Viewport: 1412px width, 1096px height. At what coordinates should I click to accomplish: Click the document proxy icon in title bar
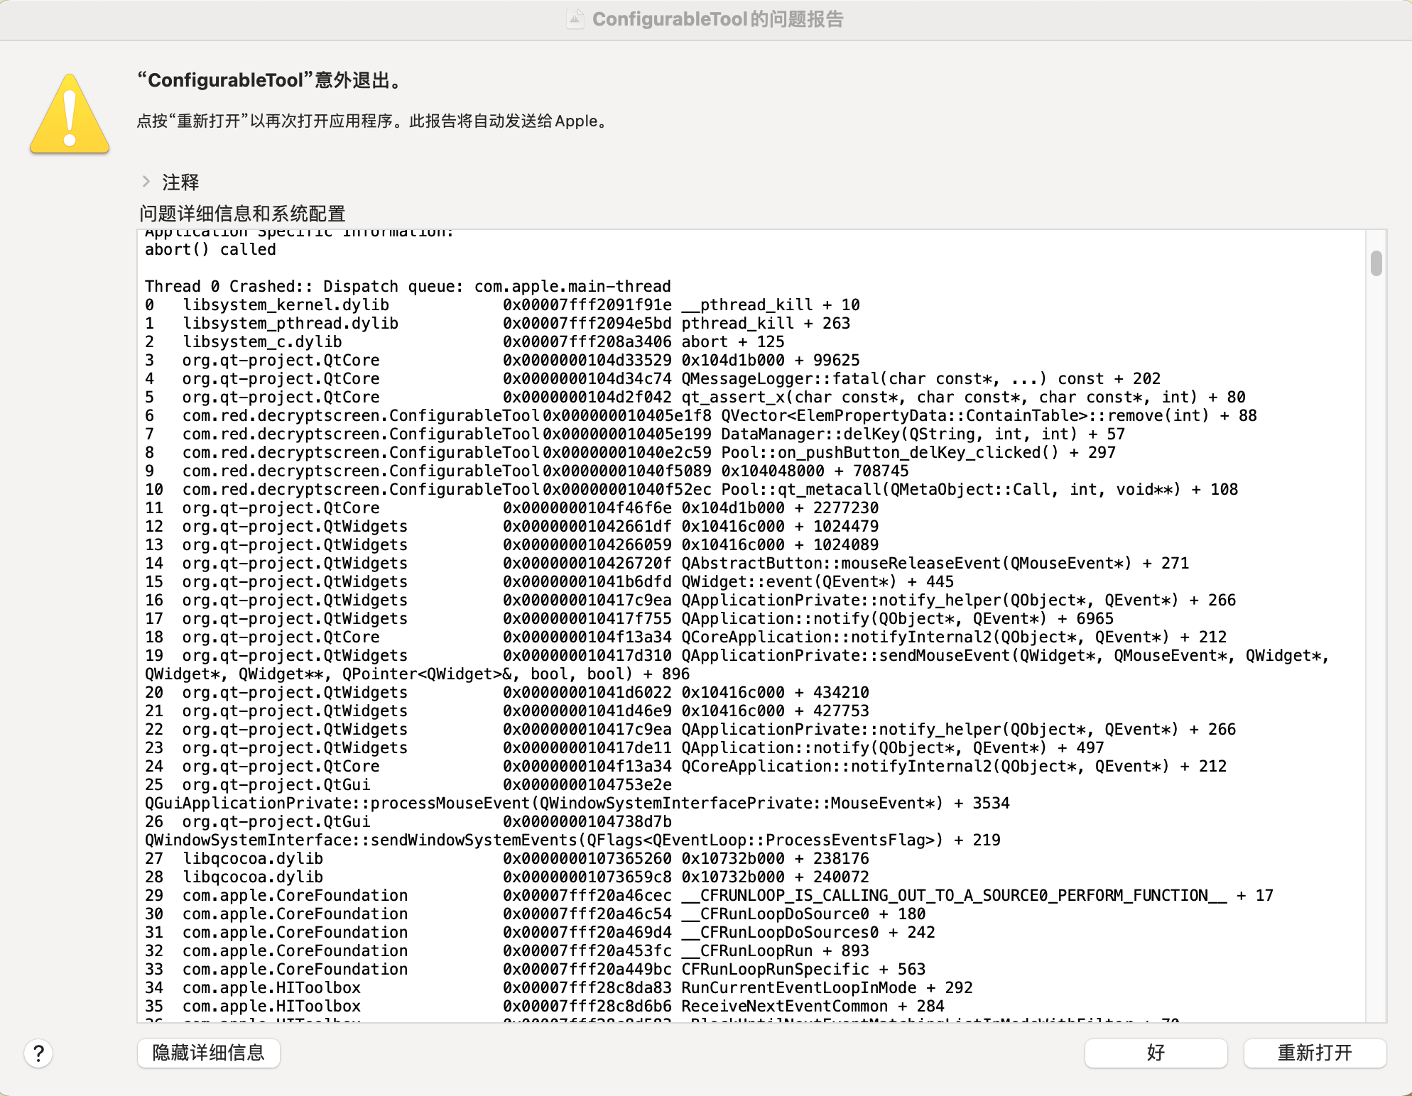[575, 19]
